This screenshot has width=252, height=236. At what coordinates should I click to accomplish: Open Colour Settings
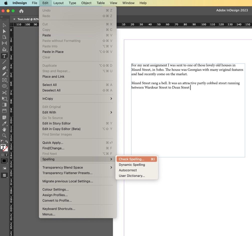pos(78,189)
